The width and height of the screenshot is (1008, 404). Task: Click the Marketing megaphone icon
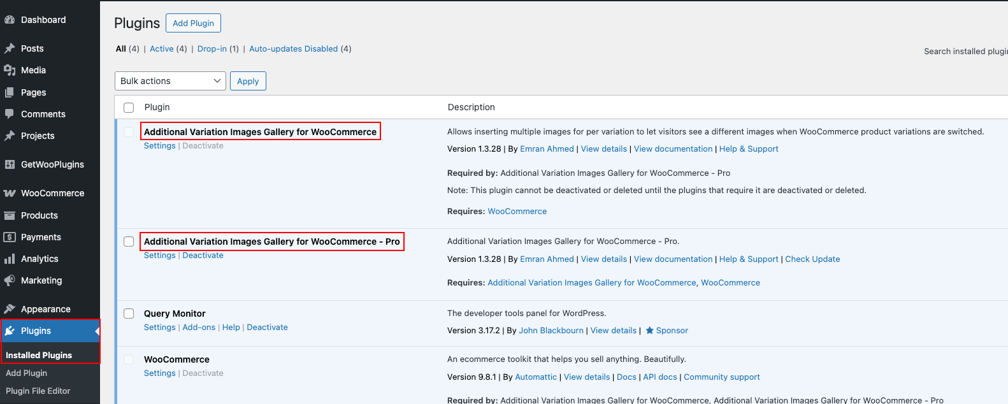click(x=10, y=280)
